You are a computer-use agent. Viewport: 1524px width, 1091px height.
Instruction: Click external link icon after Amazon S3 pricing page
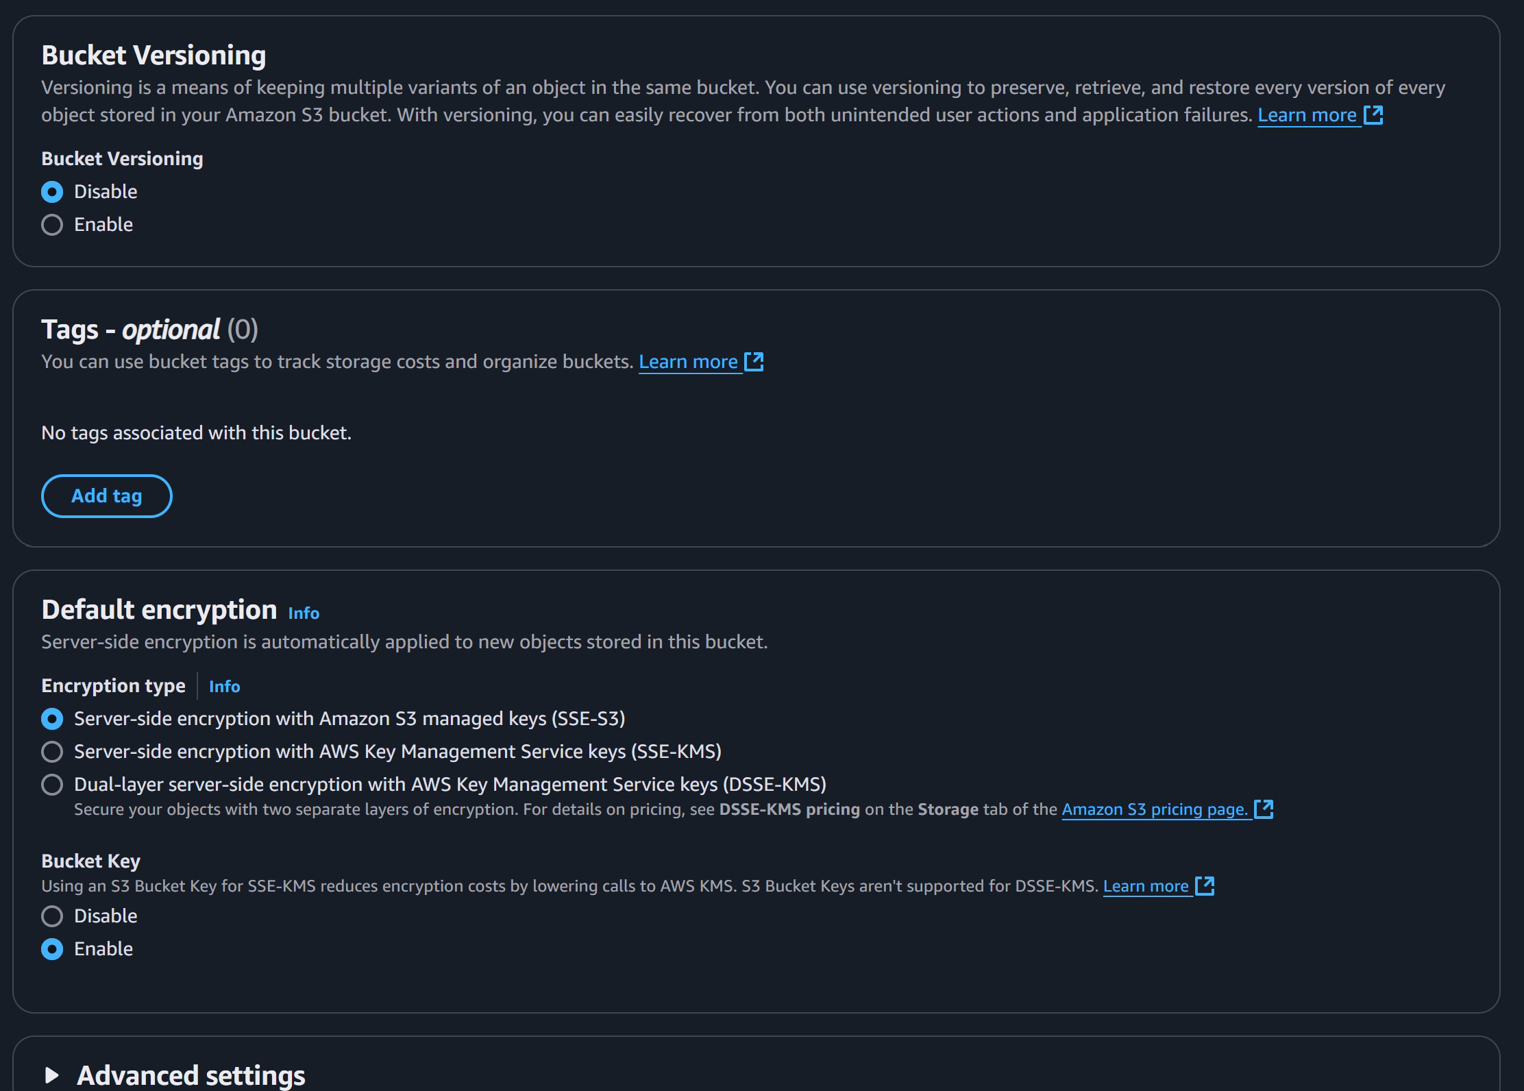(x=1263, y=809)
